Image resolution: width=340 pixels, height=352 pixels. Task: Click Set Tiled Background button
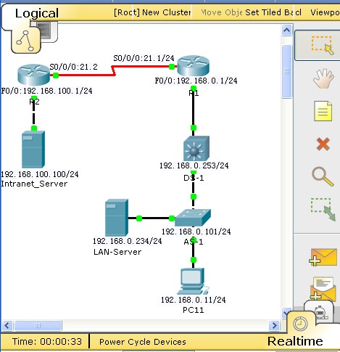273,12
